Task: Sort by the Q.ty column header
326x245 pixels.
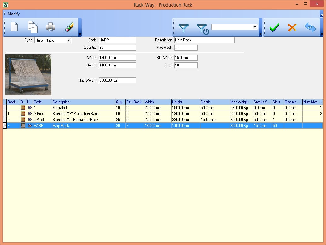Action: [x=120, y=102]
